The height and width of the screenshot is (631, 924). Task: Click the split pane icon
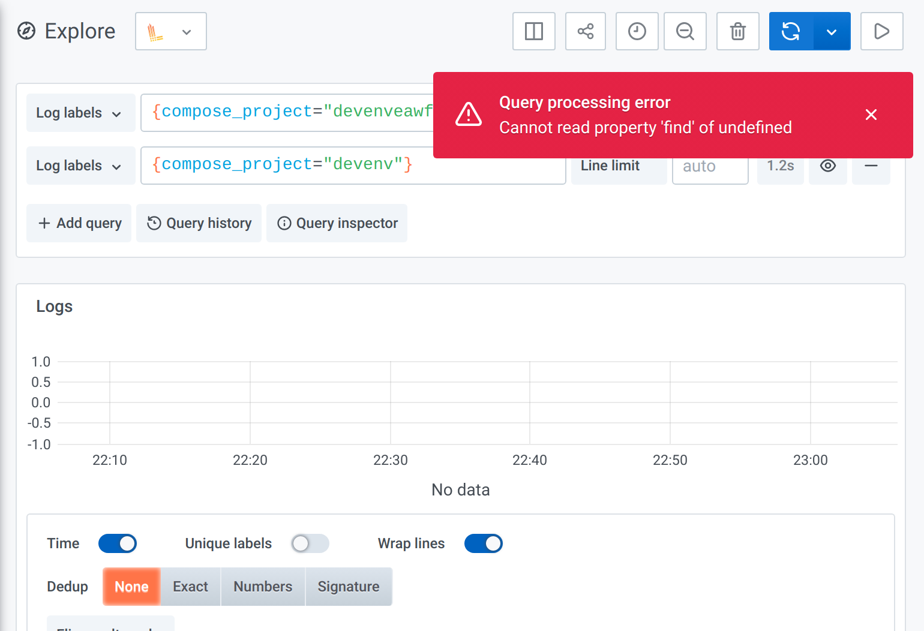[533, 31]
